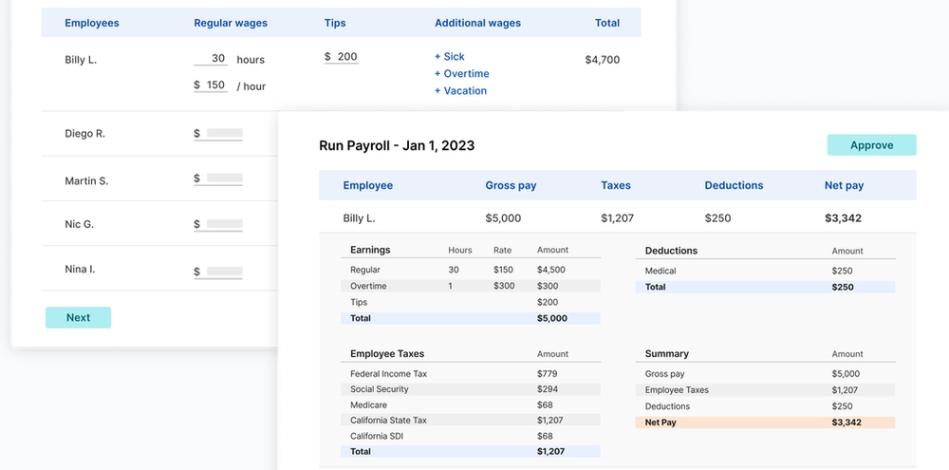Click the Gross pay column header
The image size is (949, 470).
(511, 185)
